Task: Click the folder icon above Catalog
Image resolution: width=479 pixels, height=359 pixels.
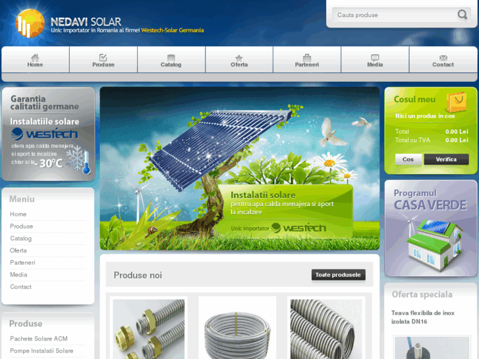Action: tap(171, 57)
